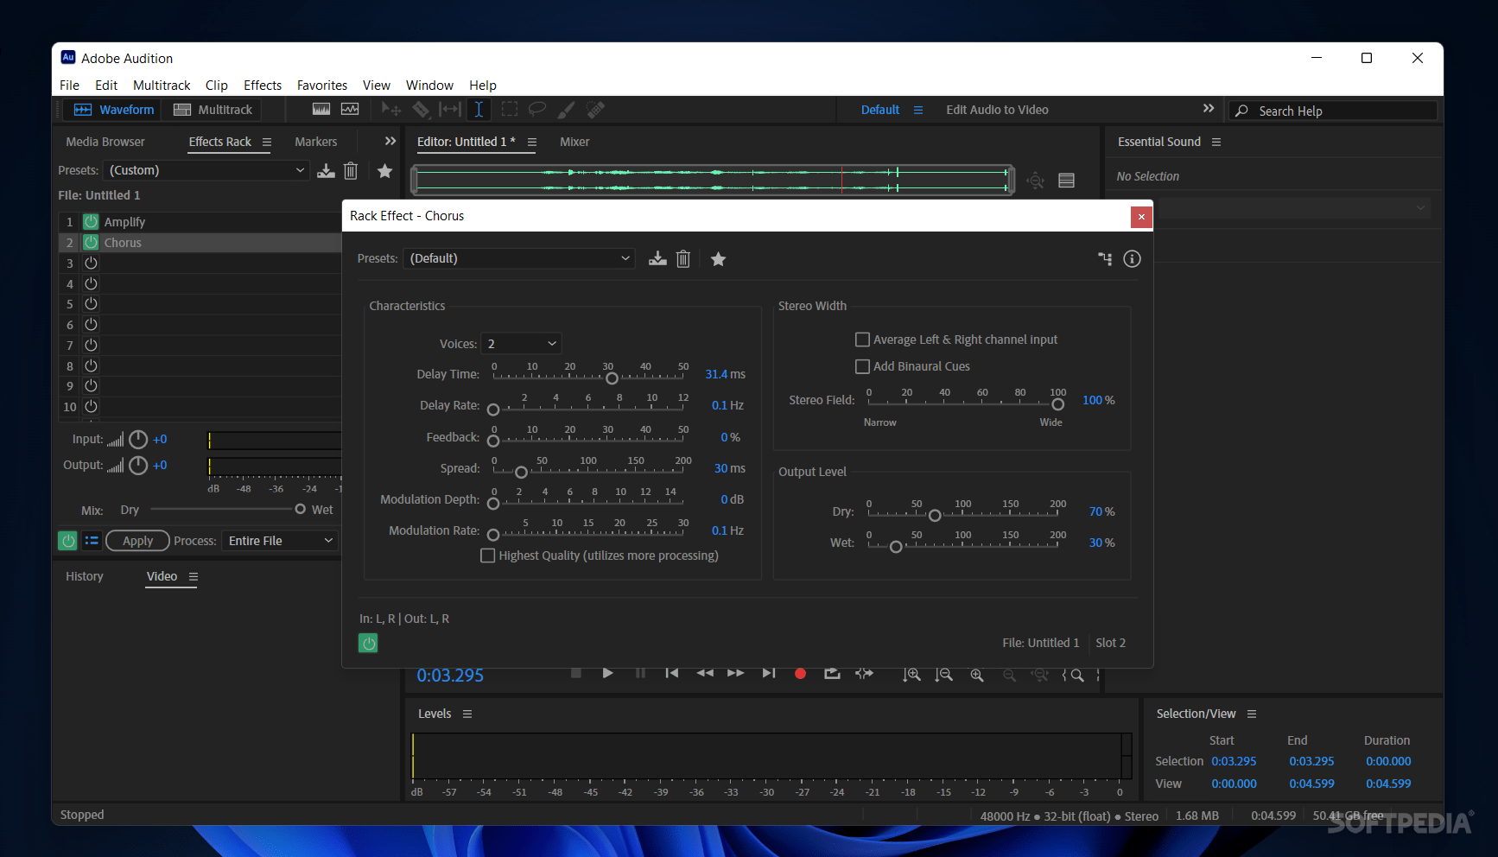
Task: Open the Chorus channel map editor
Action: click(x=1105, y=259)
